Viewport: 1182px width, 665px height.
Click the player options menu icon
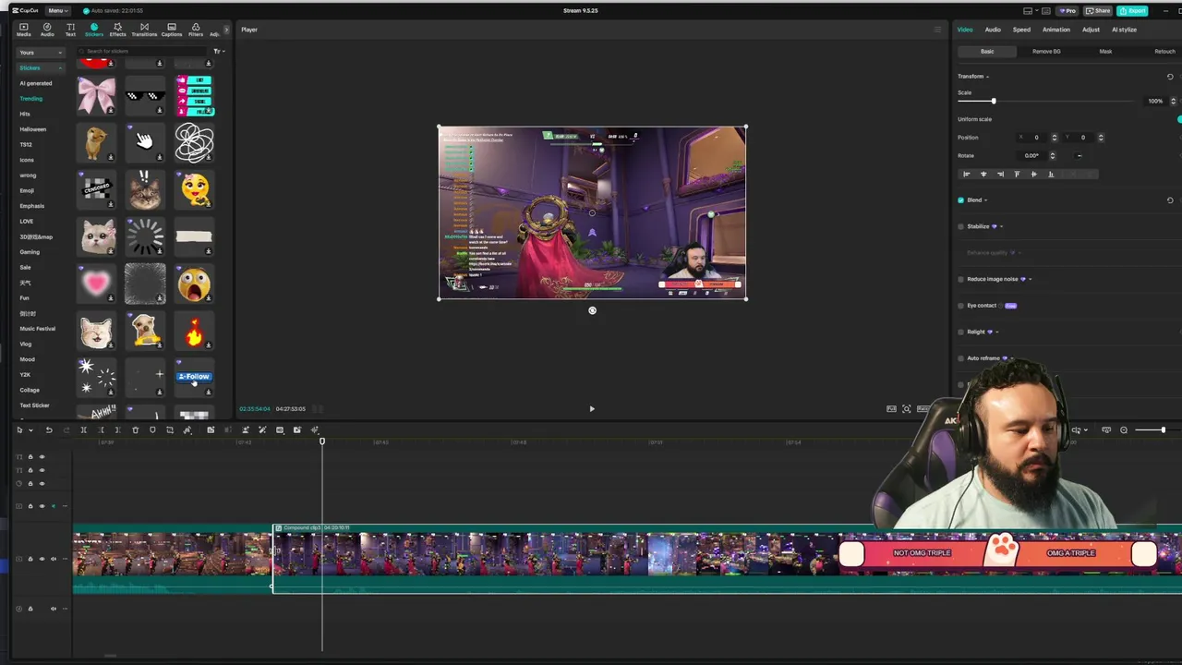[936, 30]
